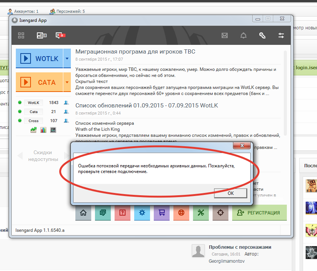Click Аккаунтов: 1 in the background page

[x=26, y=11]
